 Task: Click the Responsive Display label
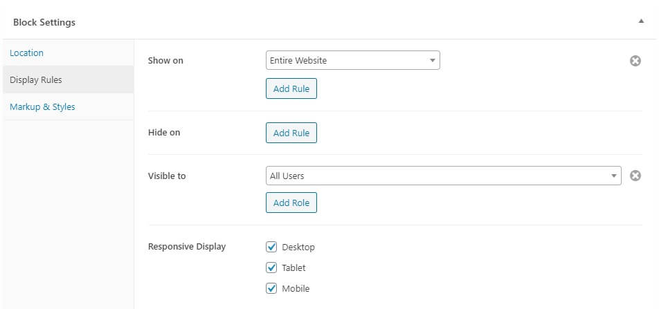(x=187, y=246)
